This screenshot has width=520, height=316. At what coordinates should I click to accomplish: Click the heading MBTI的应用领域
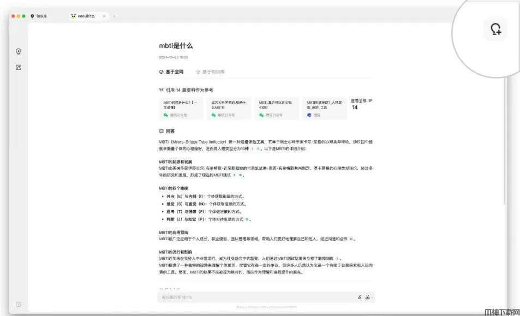pyautogui.click(x=174, y=232)
